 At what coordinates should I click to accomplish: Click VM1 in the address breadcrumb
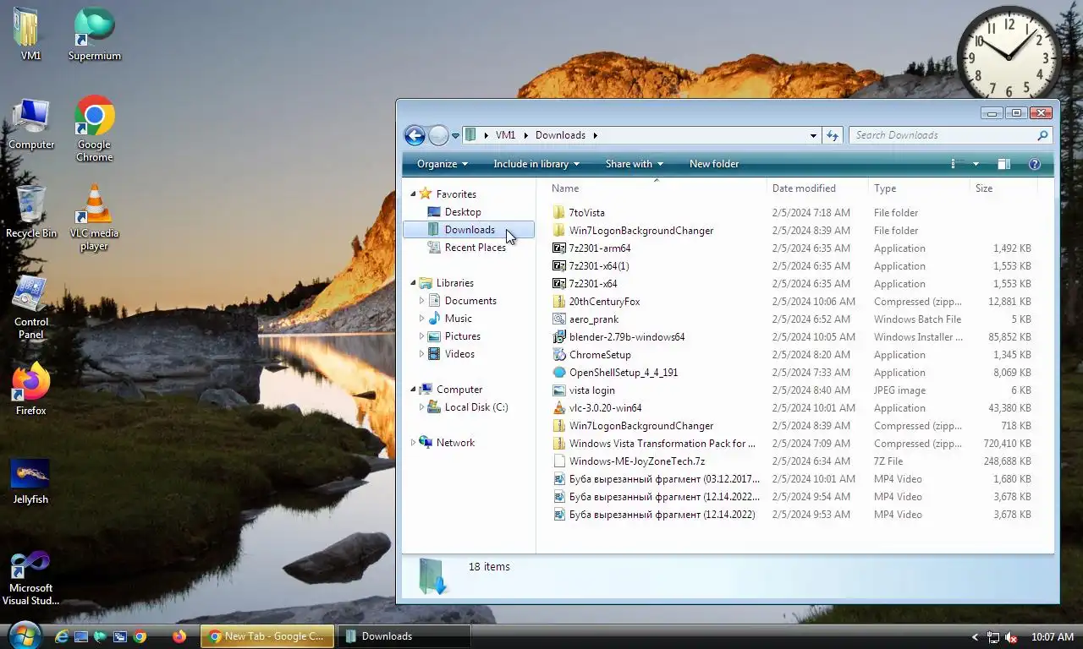click(505, 135)
